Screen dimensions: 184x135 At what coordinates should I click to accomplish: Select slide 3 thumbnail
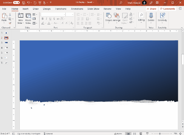pyautogui.click(x=6, y=43)
